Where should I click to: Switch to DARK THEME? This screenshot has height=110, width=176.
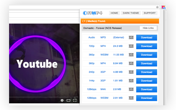[x=131, y=13]
